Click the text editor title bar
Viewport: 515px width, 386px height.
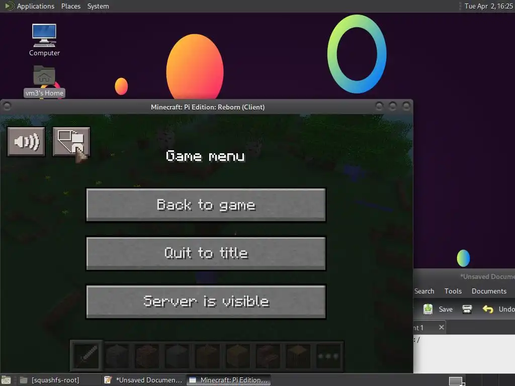464,276
